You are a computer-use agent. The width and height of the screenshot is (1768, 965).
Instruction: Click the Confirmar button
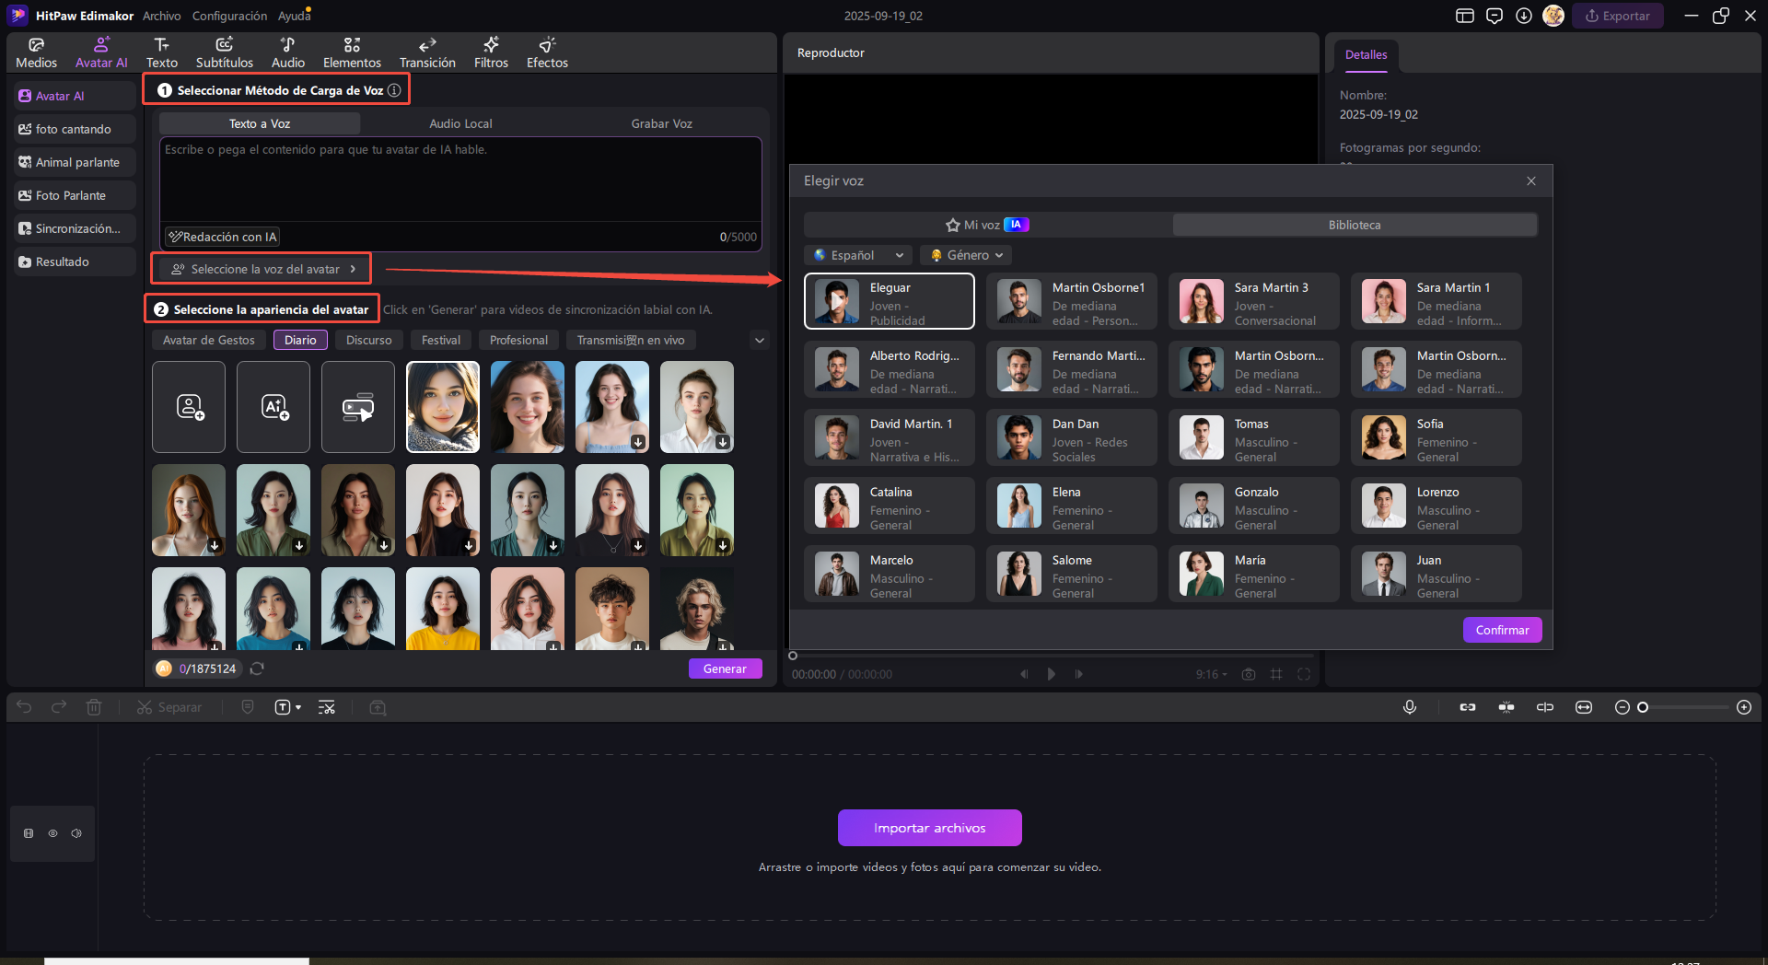click(x=1502, y=630)
